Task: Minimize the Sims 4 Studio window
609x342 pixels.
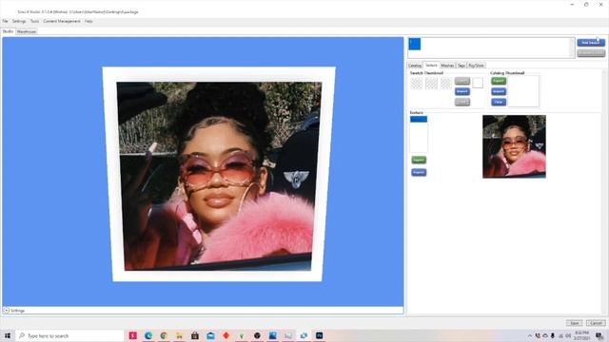Action: (x=572, y=4)
